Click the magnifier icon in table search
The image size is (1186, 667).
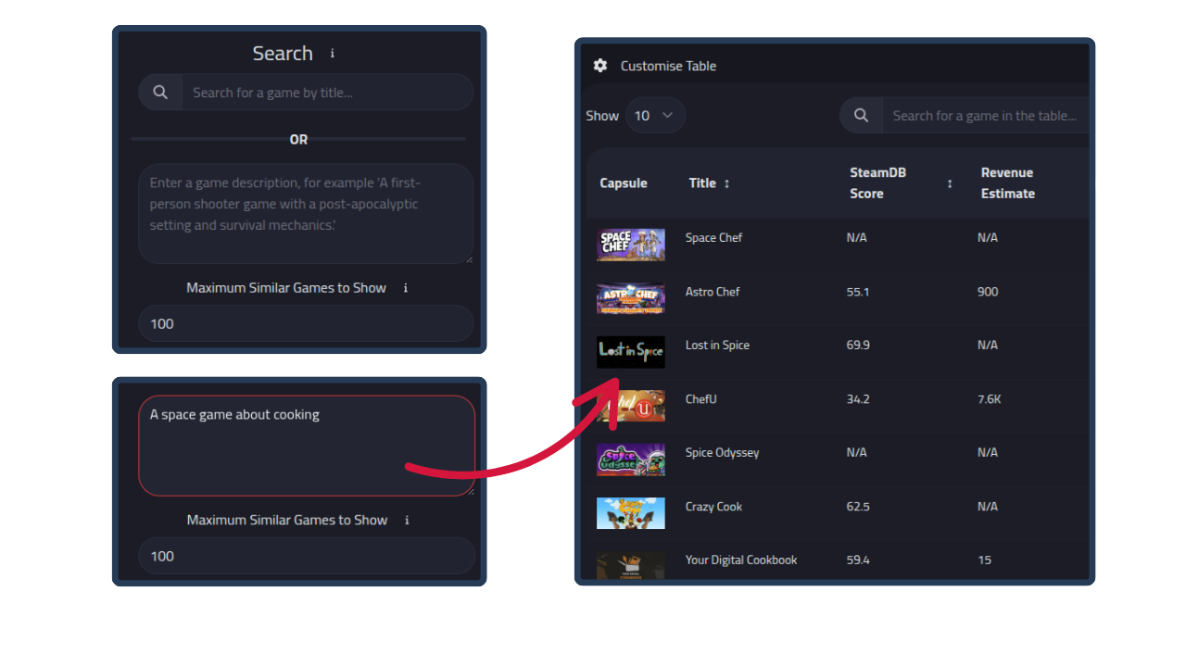click(x=861, y=116)
